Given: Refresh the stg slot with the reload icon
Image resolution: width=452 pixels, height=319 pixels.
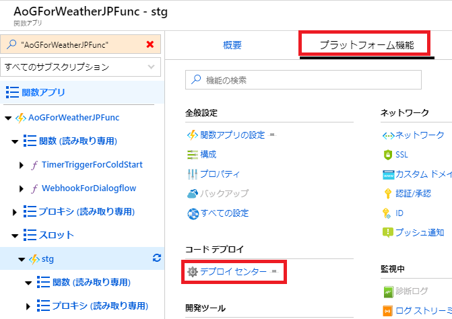Looking at the screenshot, I should pyautogui.click(x=157, y=258).
